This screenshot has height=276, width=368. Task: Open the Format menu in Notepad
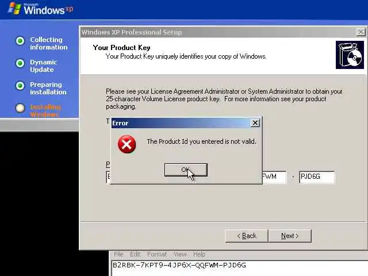point(157,254)
